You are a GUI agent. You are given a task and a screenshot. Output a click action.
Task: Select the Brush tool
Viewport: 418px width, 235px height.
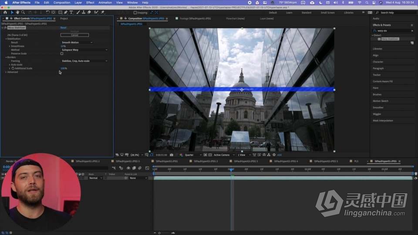(x=78, y=12)
